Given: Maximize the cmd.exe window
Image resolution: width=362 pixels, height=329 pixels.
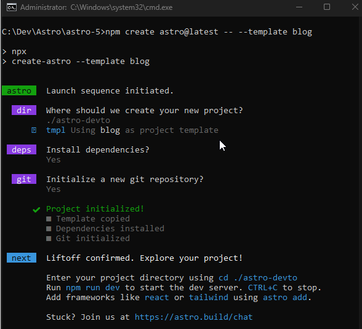Looking at the screenshot, I should pos(327,7).
